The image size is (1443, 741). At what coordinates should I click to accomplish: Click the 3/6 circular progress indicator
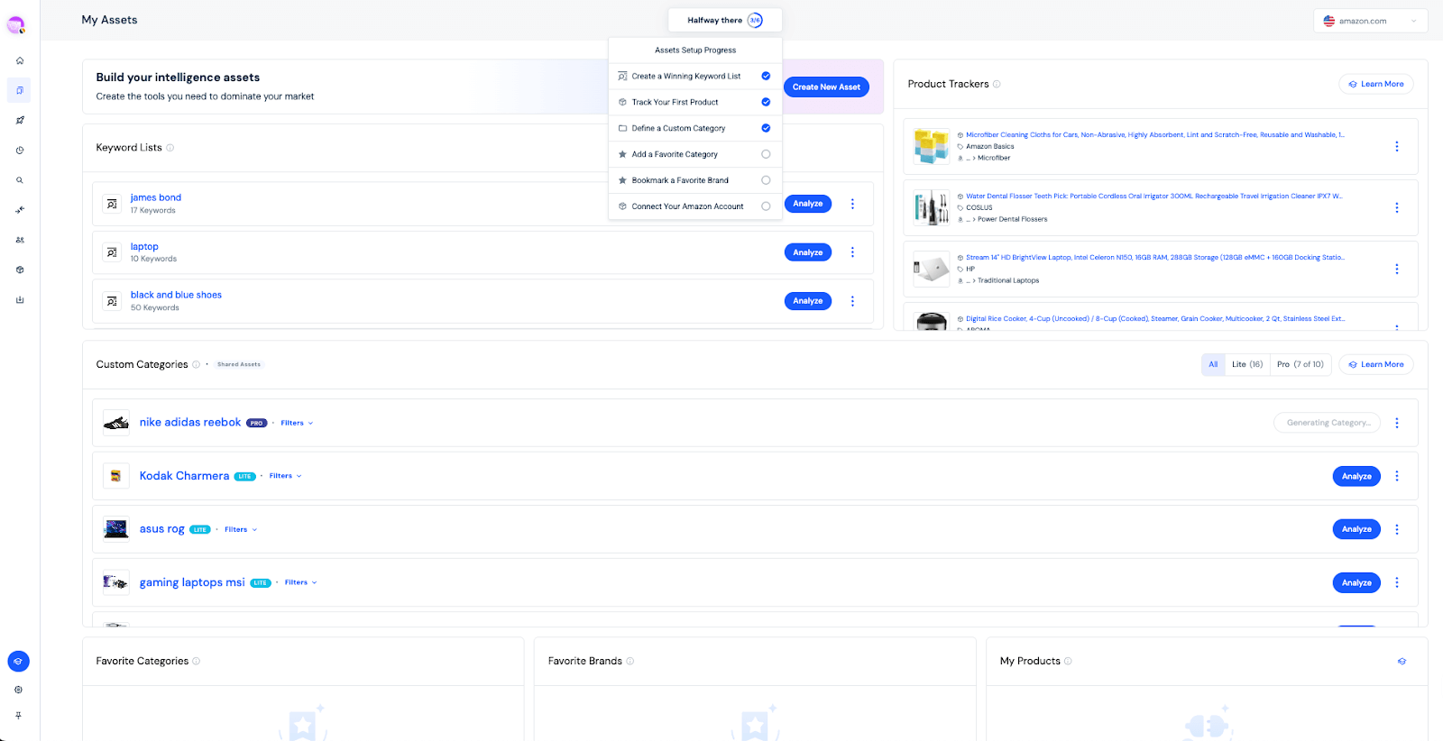click(x=755, y=20)
